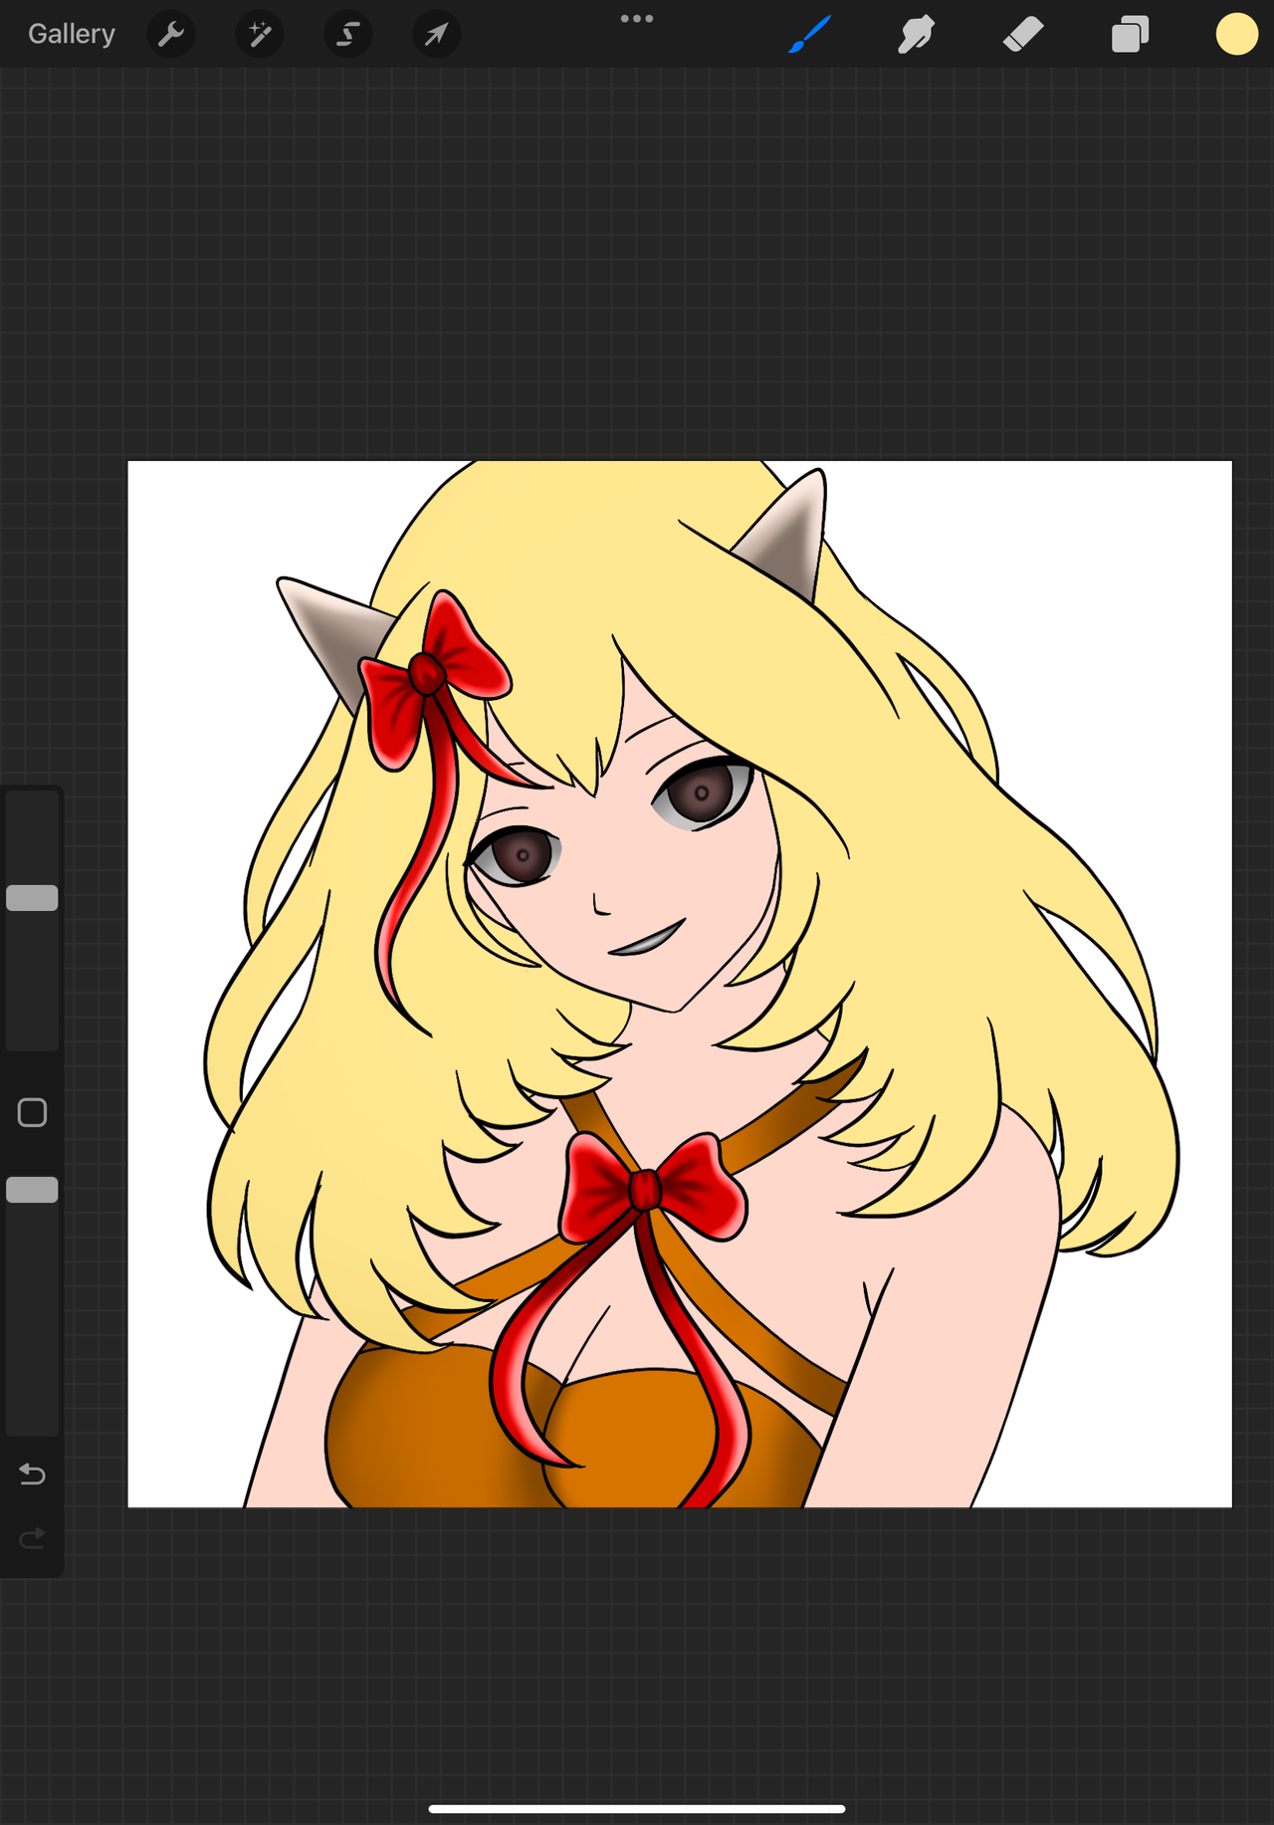This screenshot has height=1825, width=1274.
Task: Activate the Transform arrow tool
Action: pos(437,35)
